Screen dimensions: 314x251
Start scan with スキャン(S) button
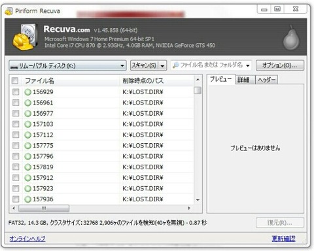tap(145, 65)
